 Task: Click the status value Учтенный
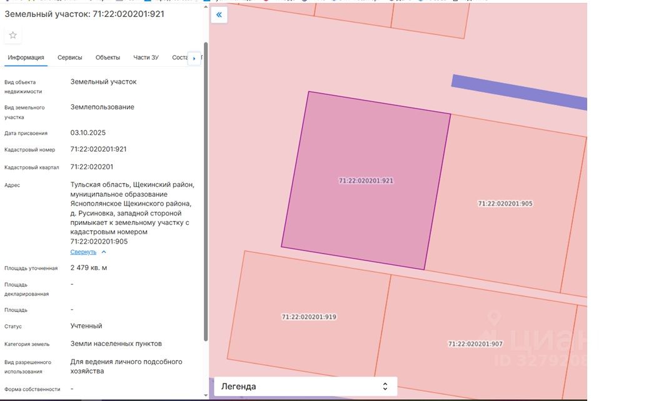(x=86, y=326)
